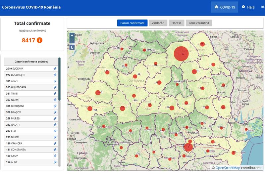Open the link icon for BUCUREȘTI row
Viewport: 265px width, 174px height.
click(x=55, y=75)
